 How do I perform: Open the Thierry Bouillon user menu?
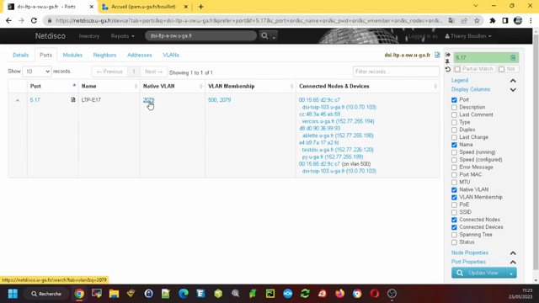(468, 36)
